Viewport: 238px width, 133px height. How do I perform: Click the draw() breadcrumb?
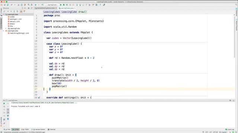coord(83,12)
